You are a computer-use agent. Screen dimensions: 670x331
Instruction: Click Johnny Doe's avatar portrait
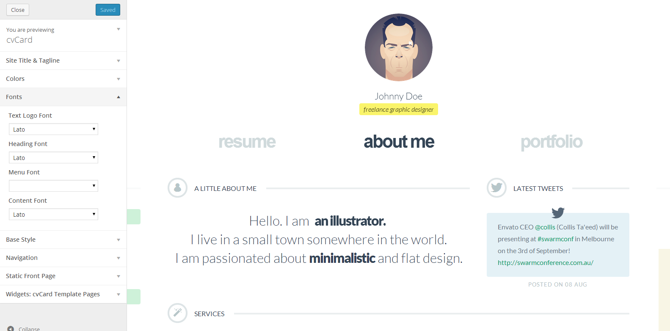click(398, 47)
